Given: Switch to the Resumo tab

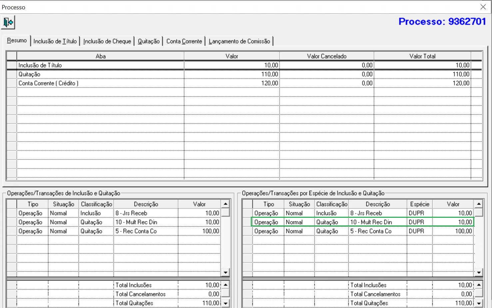Looking at the screenshot, I should tap(17, 41).
